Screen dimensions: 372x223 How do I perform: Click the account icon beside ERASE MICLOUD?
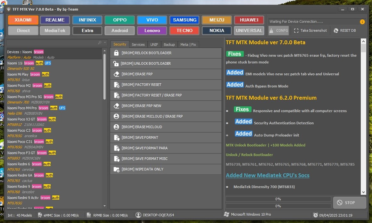tap(116, 127)
